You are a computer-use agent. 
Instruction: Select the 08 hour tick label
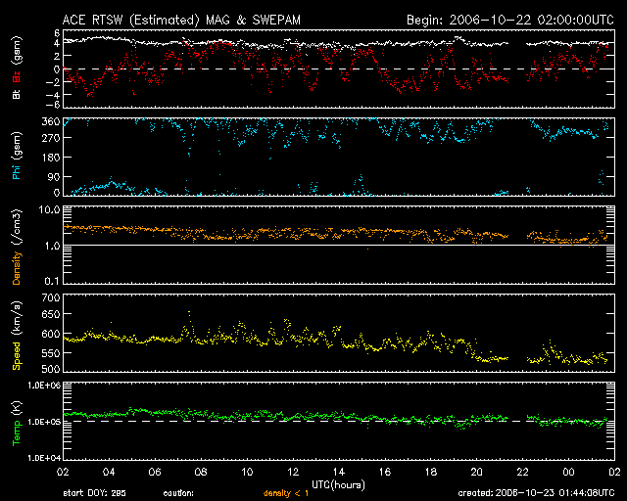(x=202, y=472)
